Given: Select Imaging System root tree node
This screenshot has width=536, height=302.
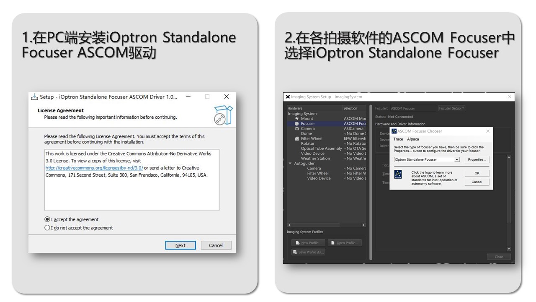Looking at the screenshot, I should pyautogui.click(x=302, y=114).
